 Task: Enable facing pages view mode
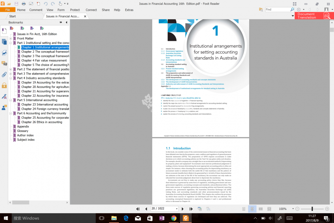[261, 209]
